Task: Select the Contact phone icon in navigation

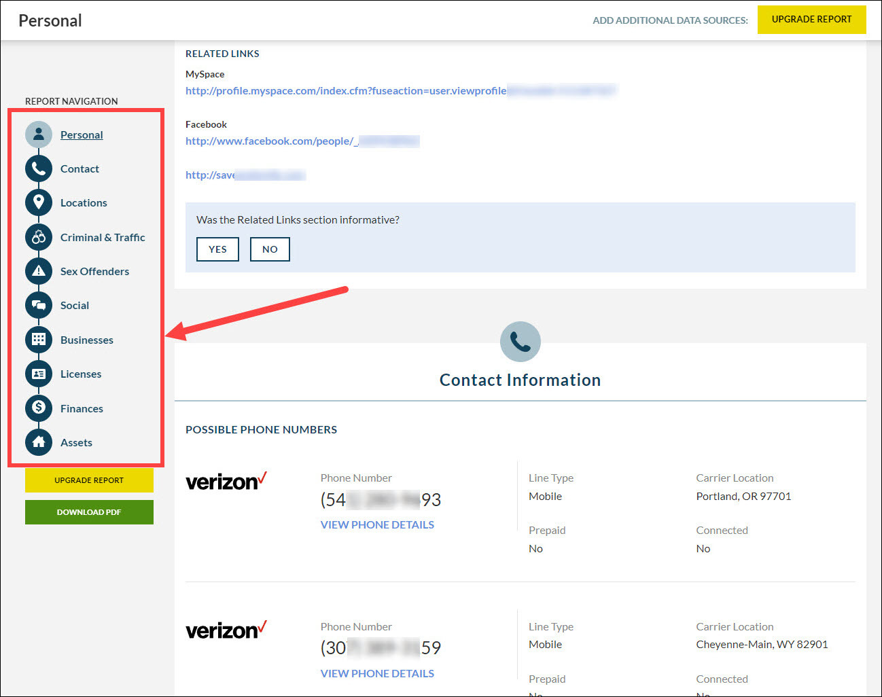Action: pyautogui.click(x=39, y=168)
